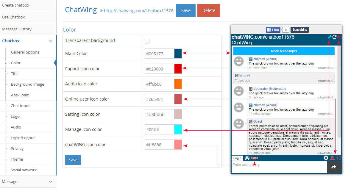This screenshot has height=188, width=348.
Task: Open Audio settings in sidebar
Action: click(16, 127)
